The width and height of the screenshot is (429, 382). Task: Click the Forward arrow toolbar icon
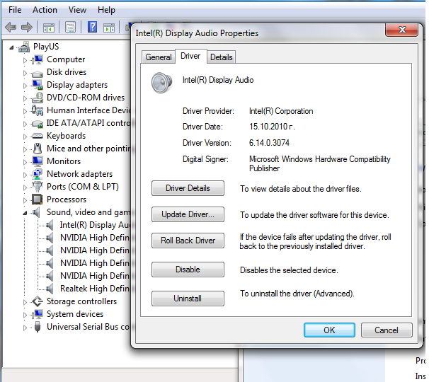26,27
